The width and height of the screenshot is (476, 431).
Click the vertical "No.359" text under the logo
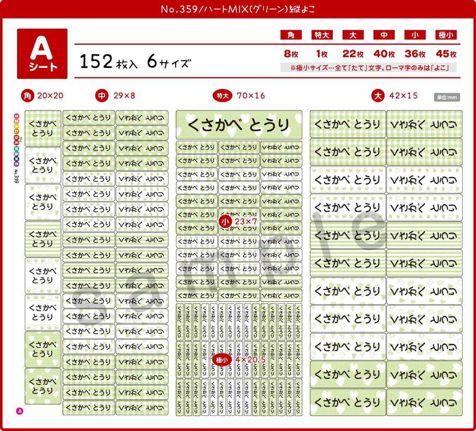(16, 176)
